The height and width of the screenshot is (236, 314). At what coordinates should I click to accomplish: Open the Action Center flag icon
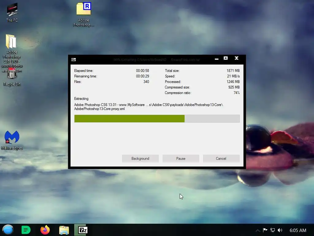[x=265, y=230]
